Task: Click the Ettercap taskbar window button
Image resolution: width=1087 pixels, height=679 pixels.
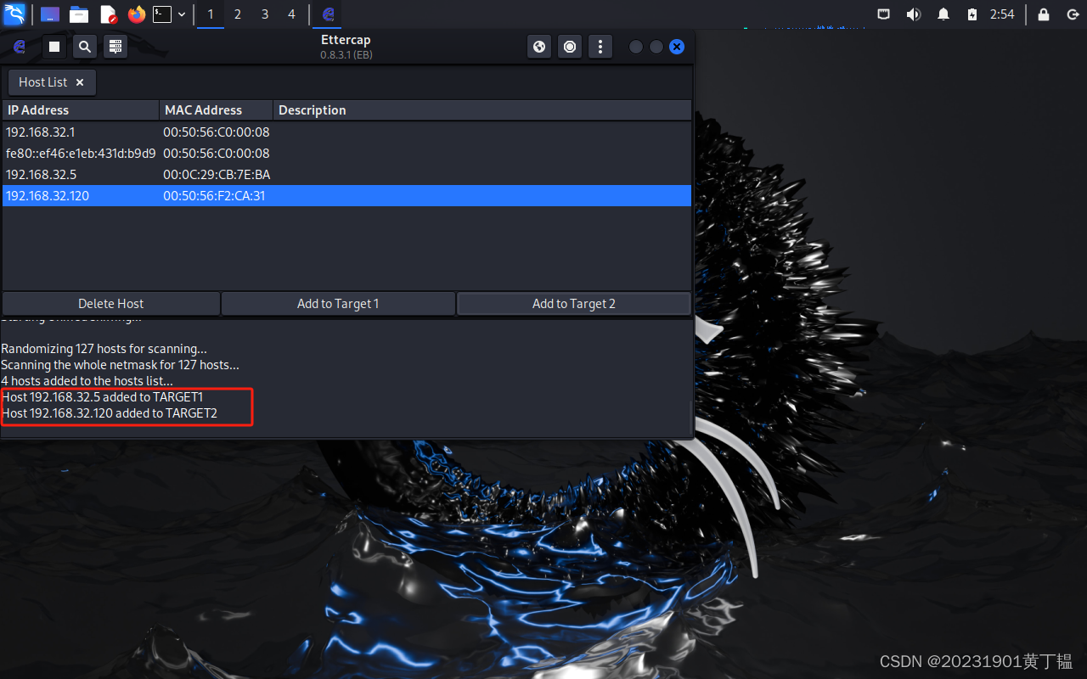Action: [329, 14]
